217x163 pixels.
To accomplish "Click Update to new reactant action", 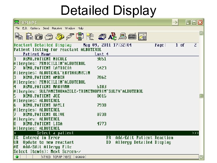I will coord(44,142).
